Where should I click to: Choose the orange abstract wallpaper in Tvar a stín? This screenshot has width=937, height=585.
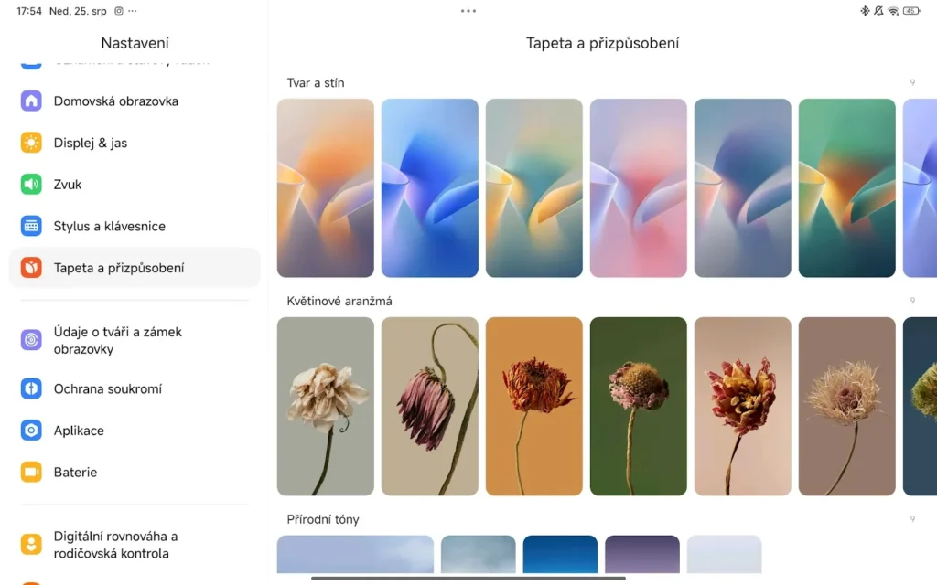[326, 187]
